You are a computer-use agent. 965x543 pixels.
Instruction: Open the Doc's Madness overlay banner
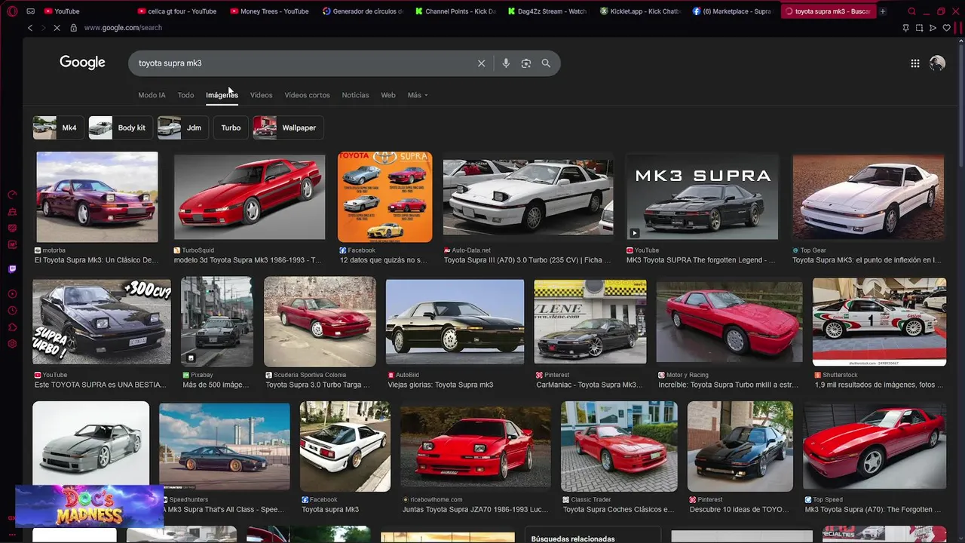click(x=89, y=506)
